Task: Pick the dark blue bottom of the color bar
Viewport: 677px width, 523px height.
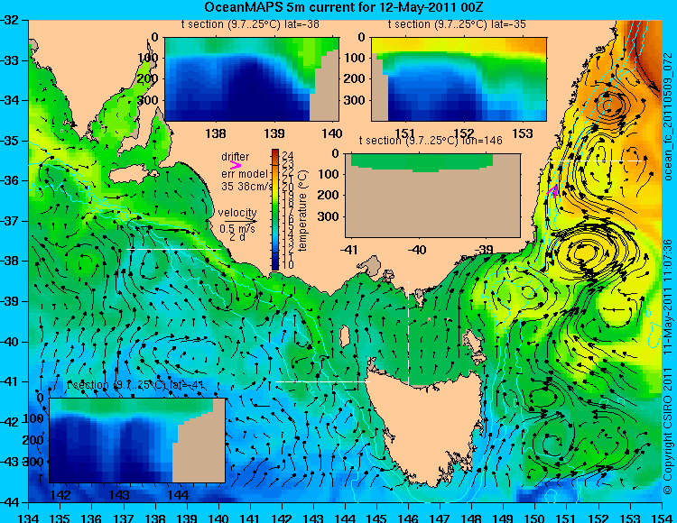Action: point(275,263)
